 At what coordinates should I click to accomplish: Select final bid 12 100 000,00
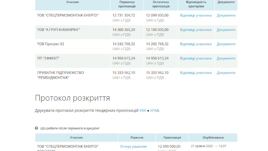coord(157,30)
